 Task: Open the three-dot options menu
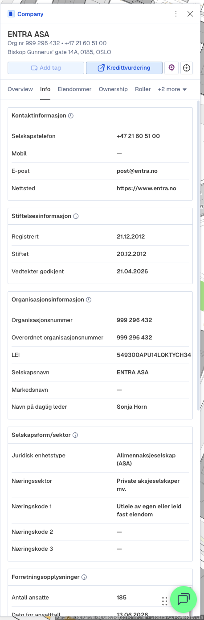point(176,14)
